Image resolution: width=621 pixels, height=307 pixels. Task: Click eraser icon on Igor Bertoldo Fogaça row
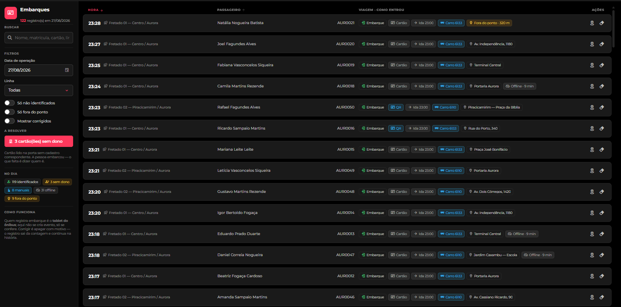602,213
